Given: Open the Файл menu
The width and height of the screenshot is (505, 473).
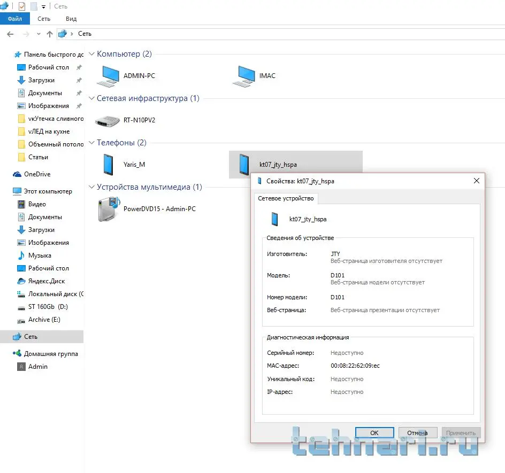Looking at the screenshot, I should point(15,19).
